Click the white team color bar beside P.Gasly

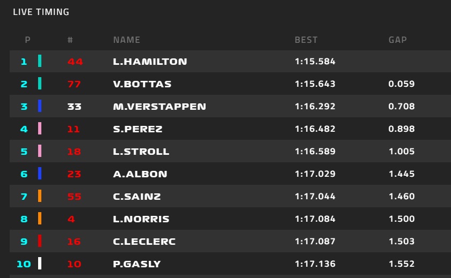point(40,264)
